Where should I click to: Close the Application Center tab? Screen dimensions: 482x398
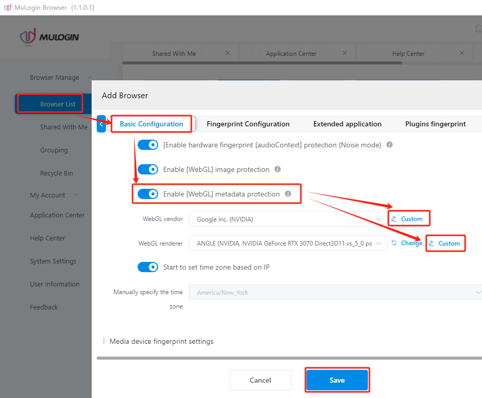coord(345,53)
